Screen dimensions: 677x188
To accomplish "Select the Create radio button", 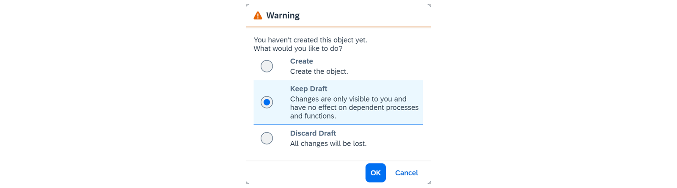I will [x=267, y=66].
